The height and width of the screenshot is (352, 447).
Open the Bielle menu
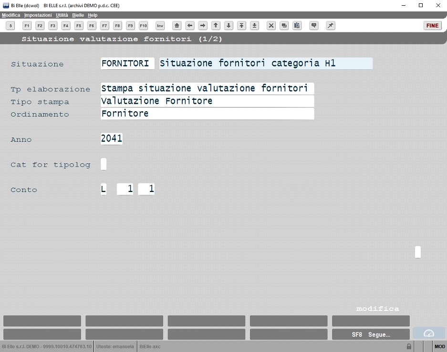pos(78,15)
